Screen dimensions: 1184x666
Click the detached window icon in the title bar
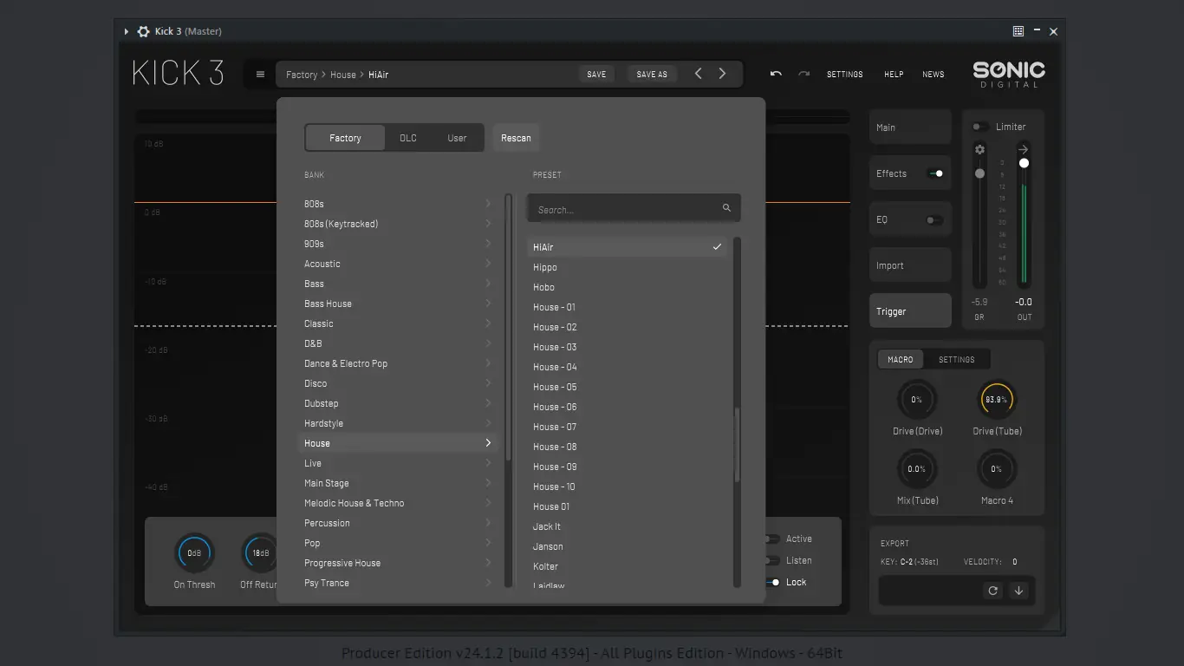pyautogui.click(x=1018, y=31)
